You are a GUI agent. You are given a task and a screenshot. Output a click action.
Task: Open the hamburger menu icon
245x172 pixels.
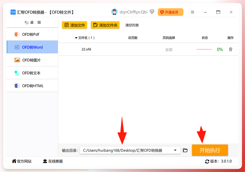click(x=192, y=12)
